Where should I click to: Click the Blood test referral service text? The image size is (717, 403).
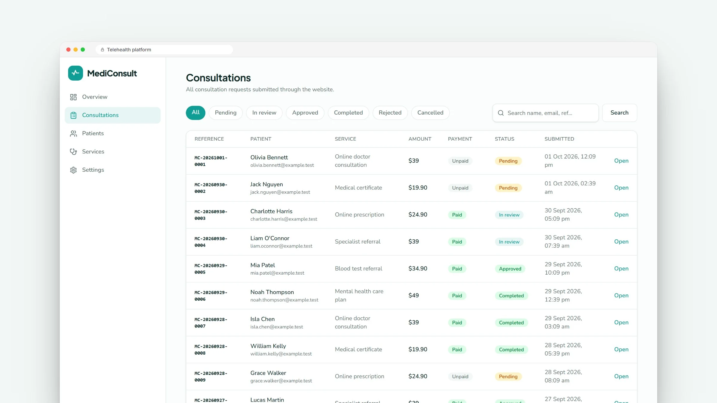pyautogui.click(x=358, y=269)
